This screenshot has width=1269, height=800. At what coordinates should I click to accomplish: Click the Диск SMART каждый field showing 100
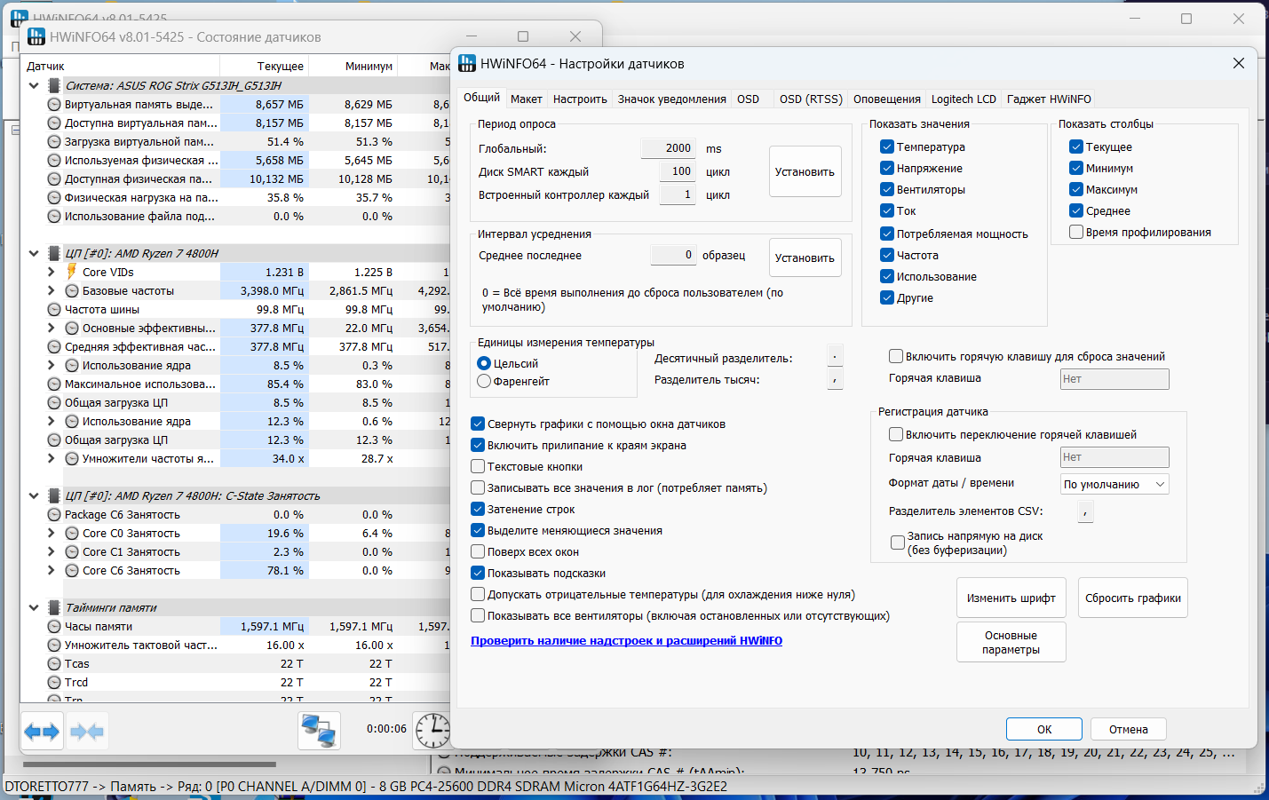(678, 171)
